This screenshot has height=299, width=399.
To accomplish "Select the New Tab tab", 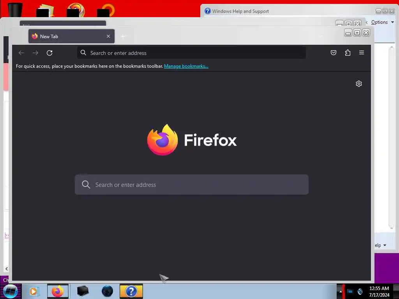I will pos(72,36).
